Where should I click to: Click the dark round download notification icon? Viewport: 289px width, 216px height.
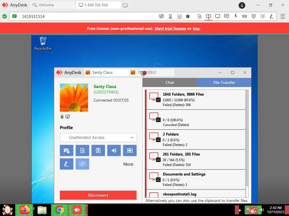point(242,5)
